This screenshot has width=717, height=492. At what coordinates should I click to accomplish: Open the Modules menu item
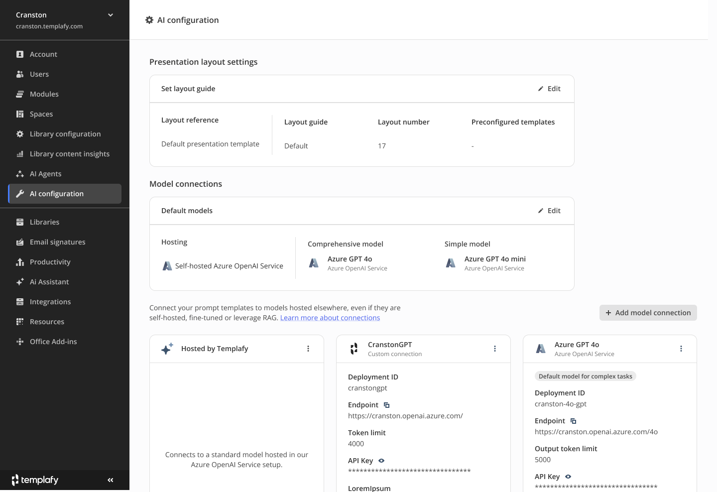click(x=65, y=94)
